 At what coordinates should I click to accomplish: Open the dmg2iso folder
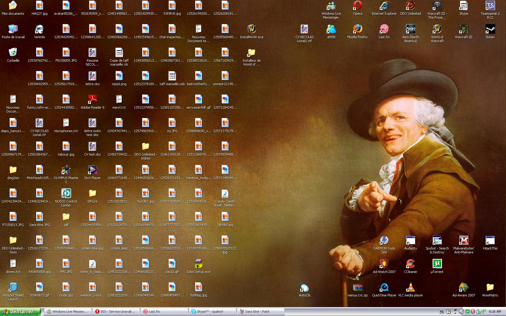click(13, 172)
